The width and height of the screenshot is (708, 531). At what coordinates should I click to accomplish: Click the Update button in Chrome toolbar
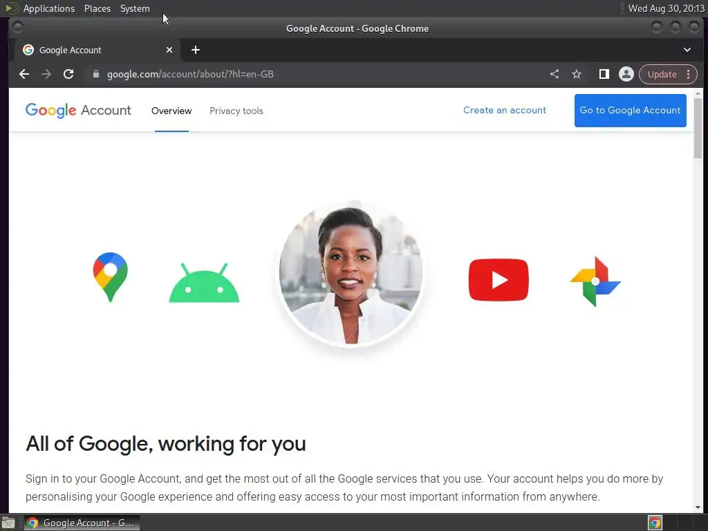662,74
